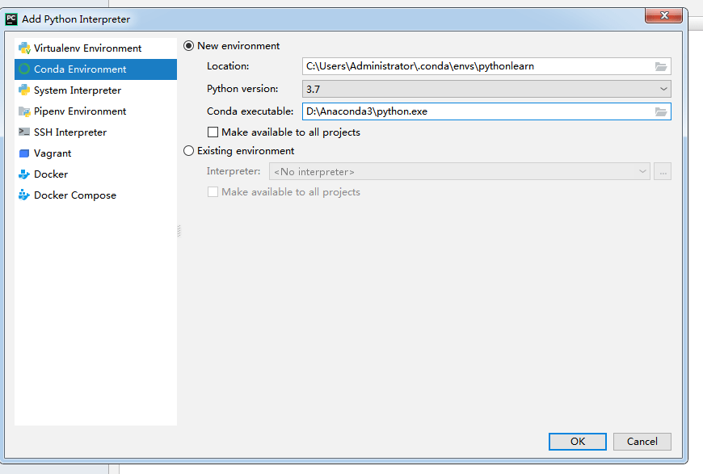This screenshot has height=474, width=703.
Task: Open the Python version dropdown
Action: pos(486,89)
